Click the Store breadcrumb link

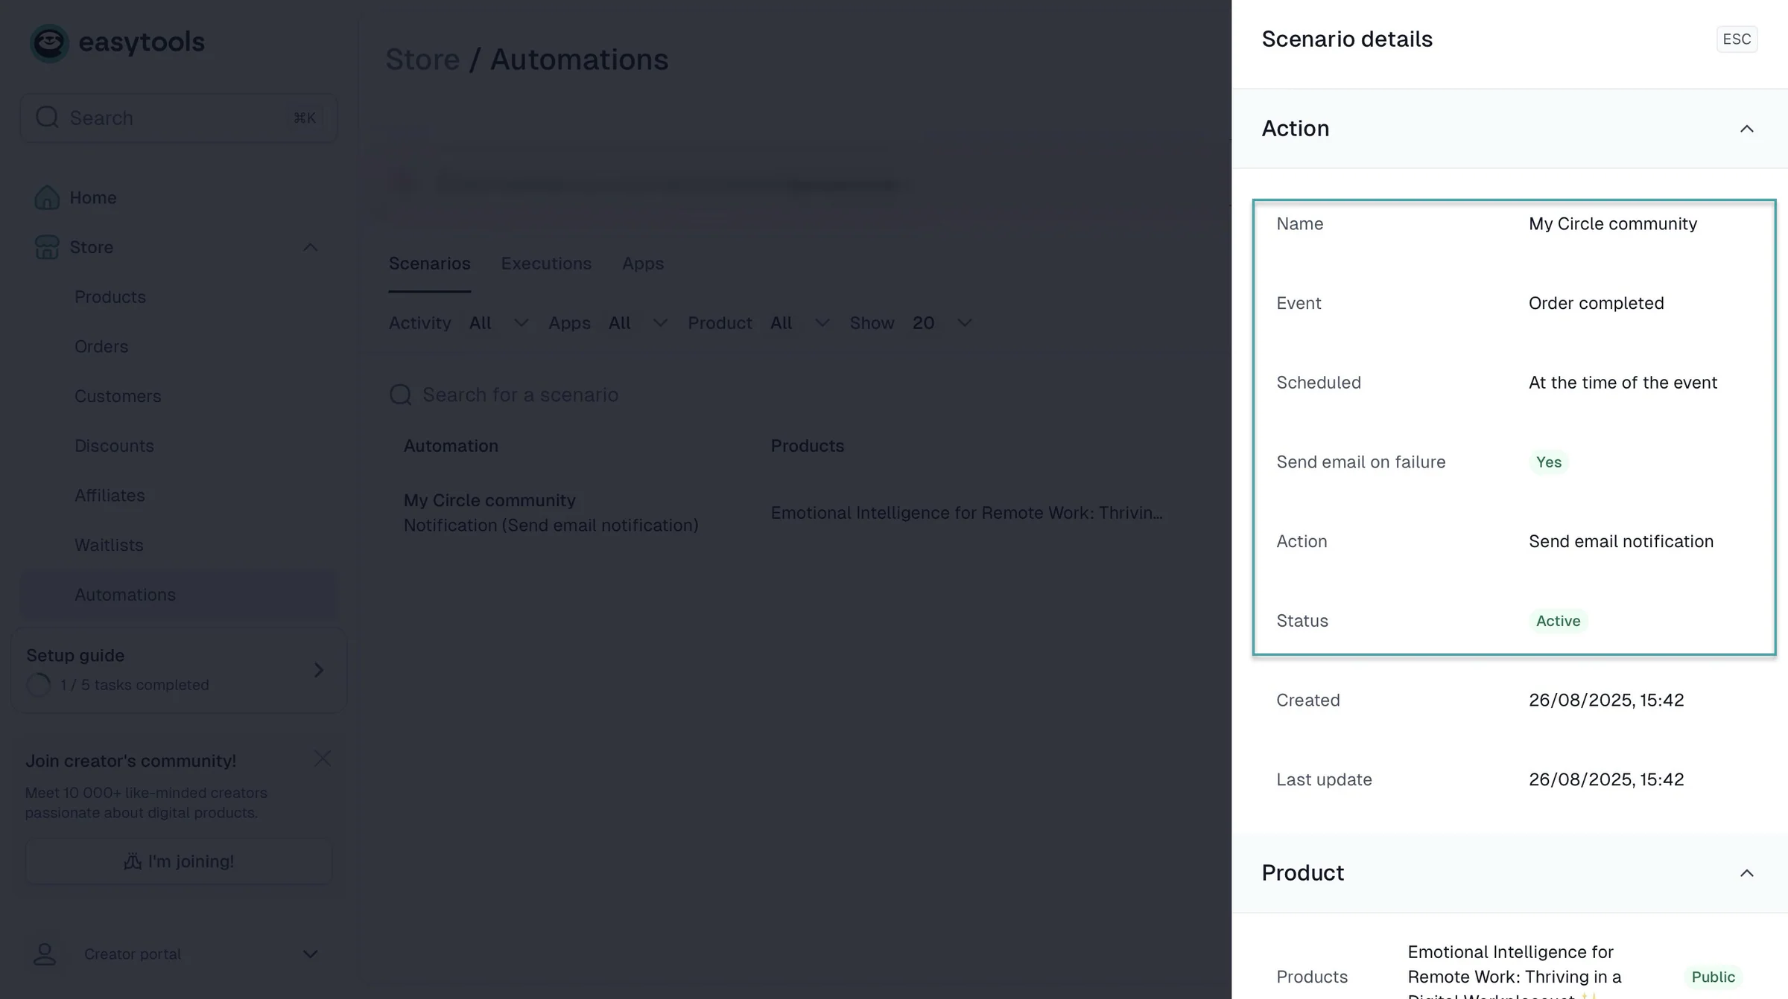pyautogui.click(x=422, y=60)
